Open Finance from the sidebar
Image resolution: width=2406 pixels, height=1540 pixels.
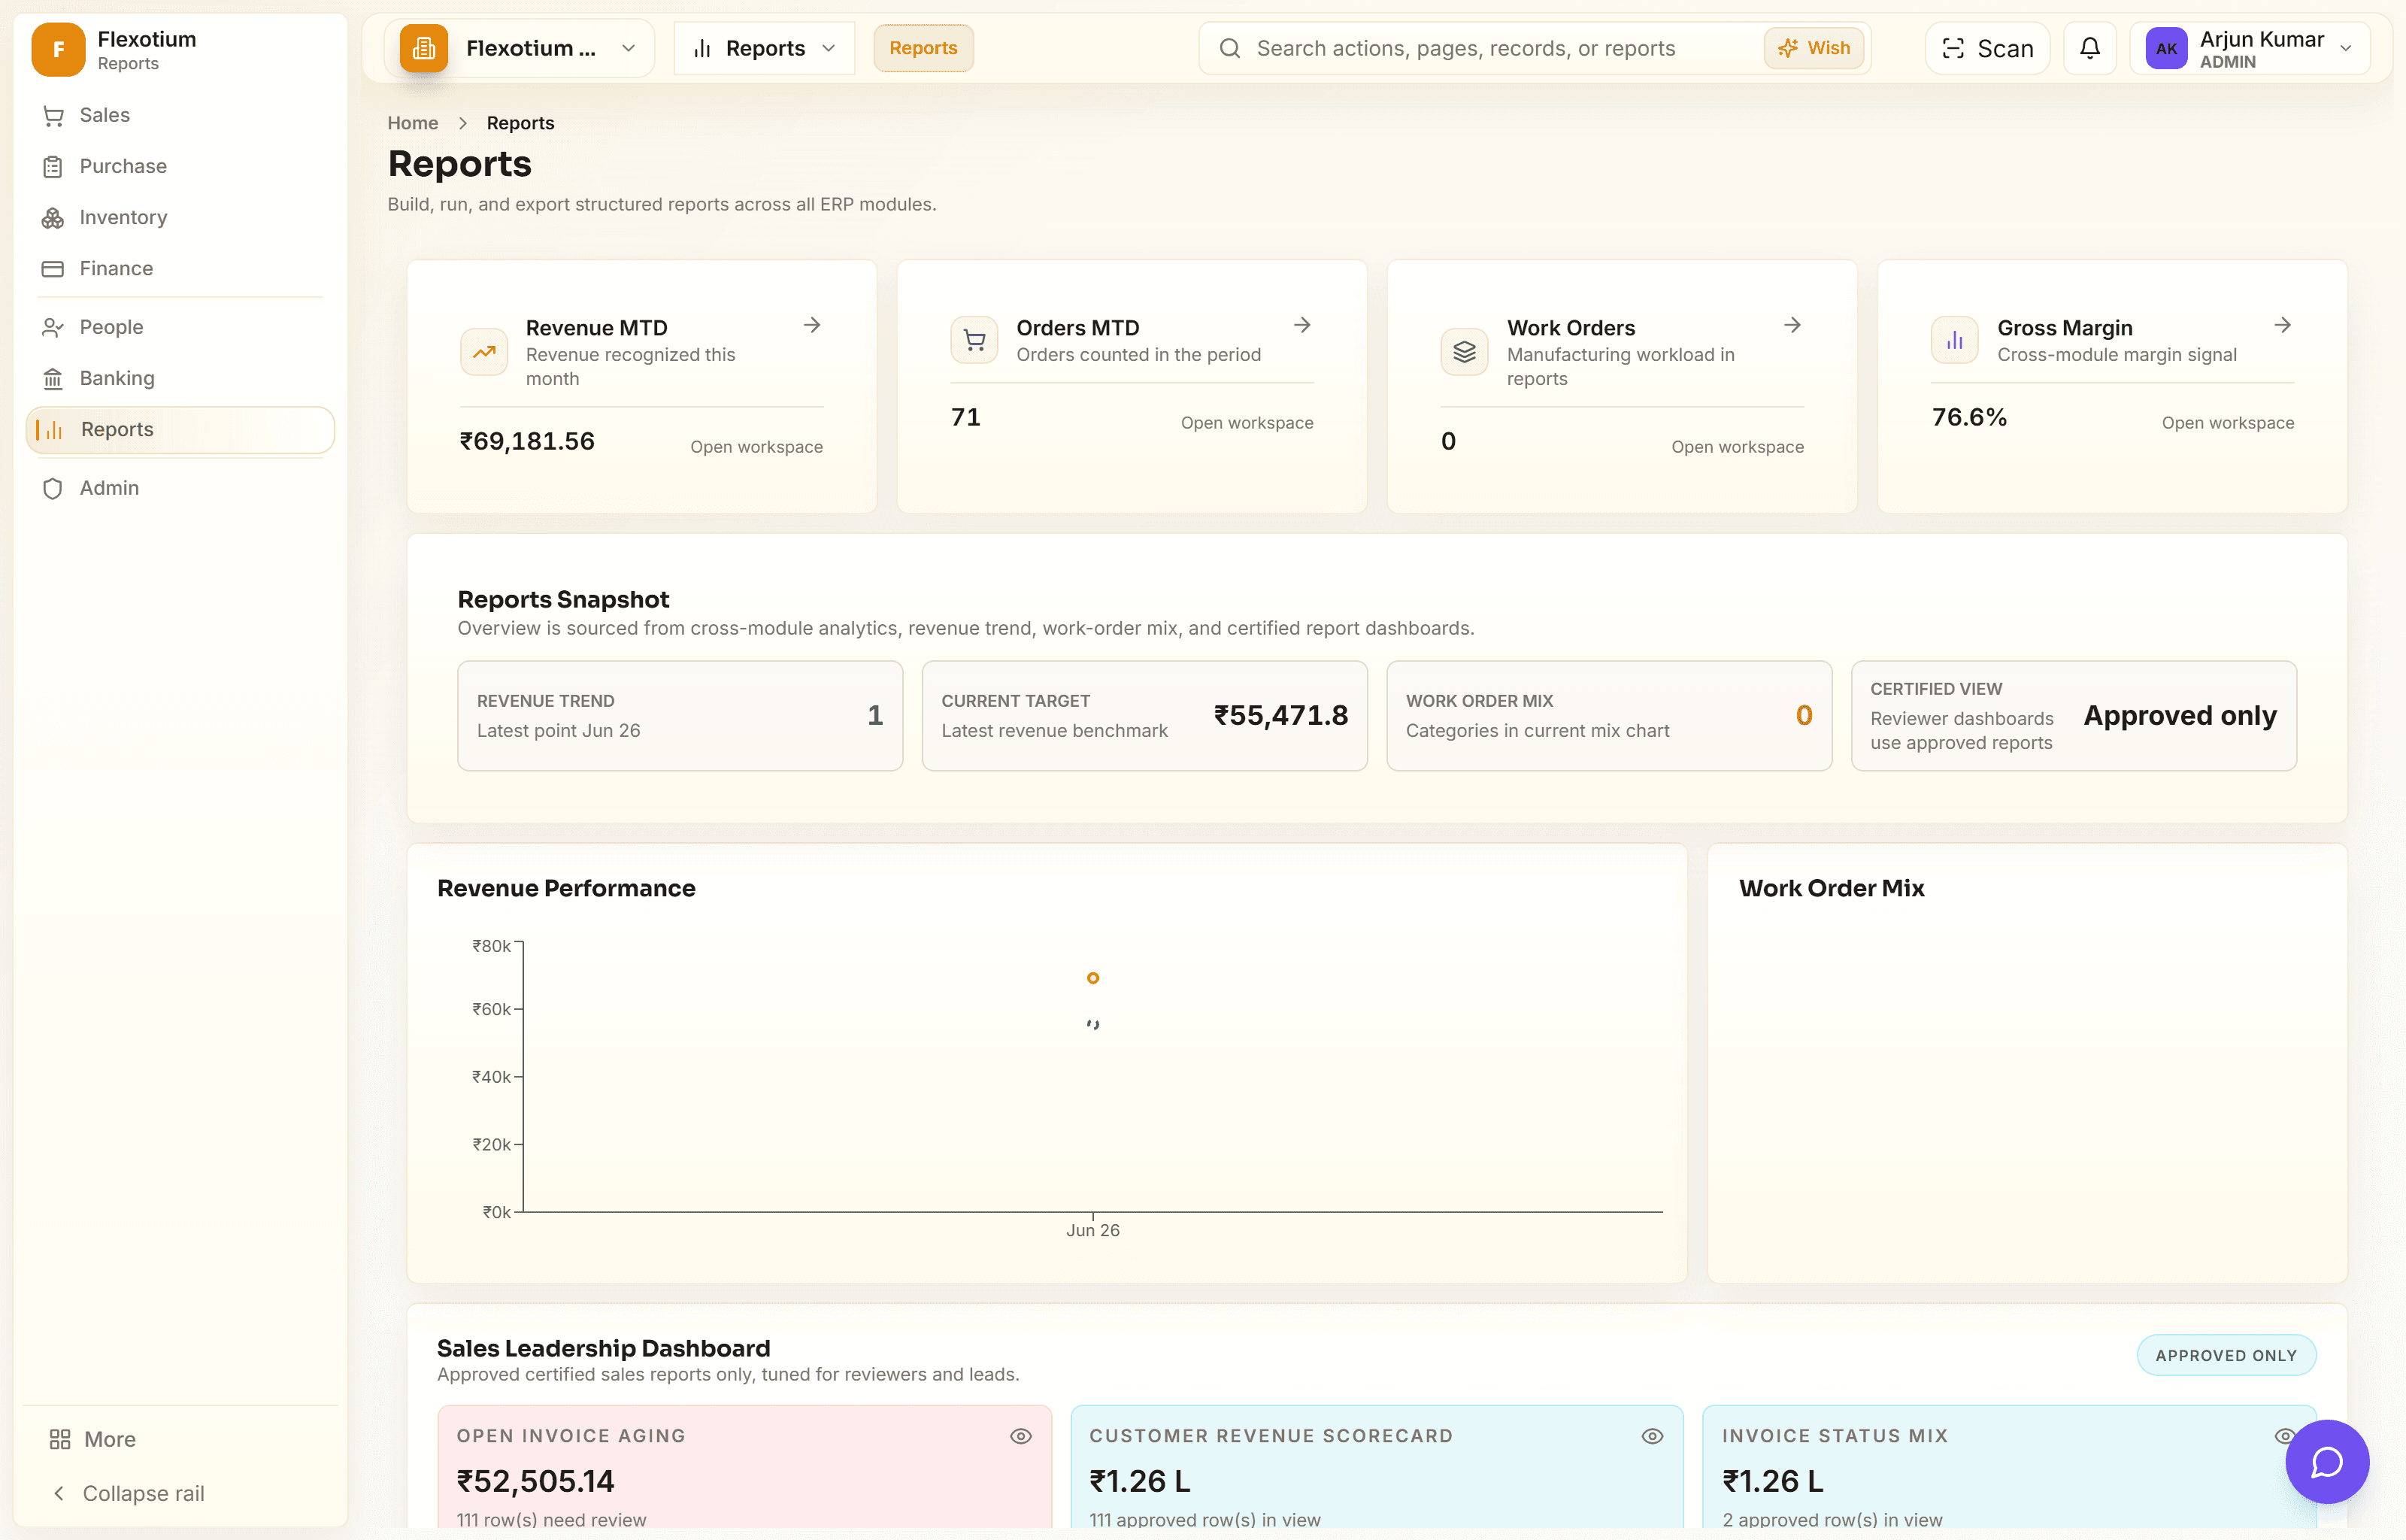coord(180,268)
